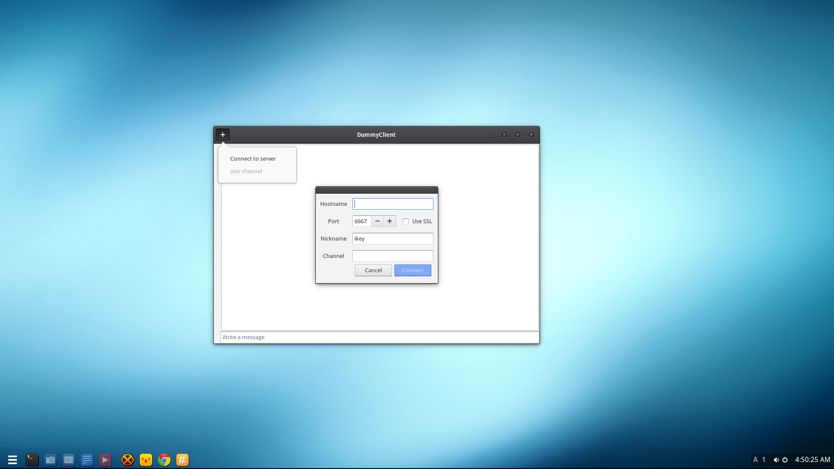Click the middle DummyClient window control circle
Viewport: 834px width, 469px height.
[x=518, y=135]
